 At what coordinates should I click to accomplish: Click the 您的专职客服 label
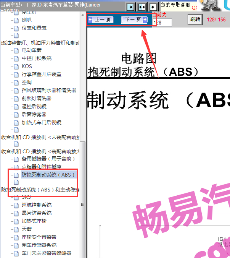point(175,5)
